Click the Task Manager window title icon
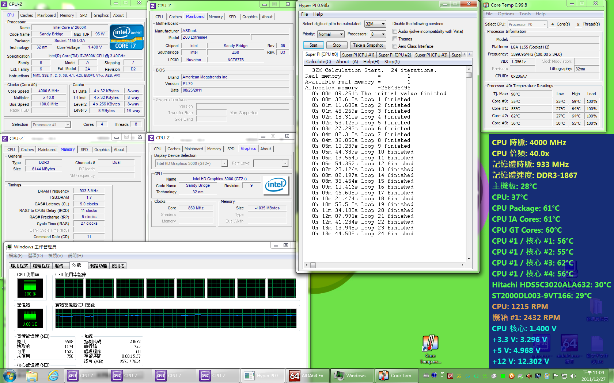The image size is (614, 383). point(10,247)
